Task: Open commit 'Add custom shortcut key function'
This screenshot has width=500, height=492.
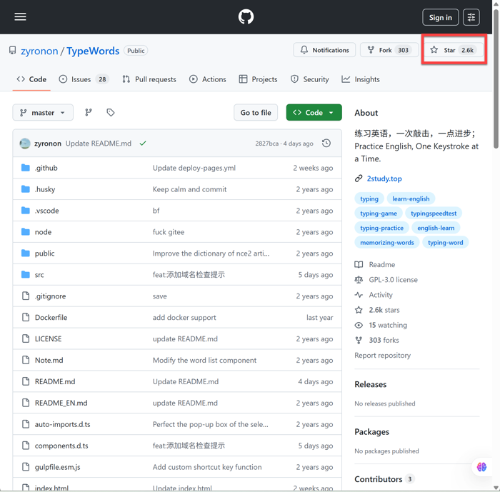Action: click(x=207, y=467)
